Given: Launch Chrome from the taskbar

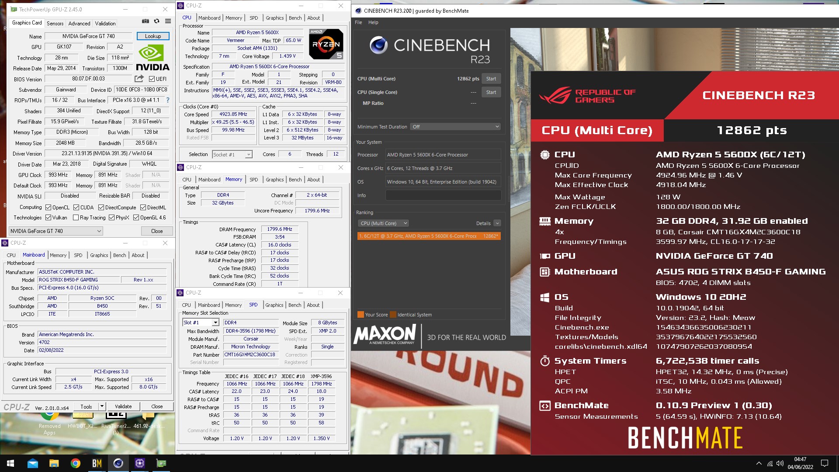Looking at the screenshot, I should [x=75, y=463].
